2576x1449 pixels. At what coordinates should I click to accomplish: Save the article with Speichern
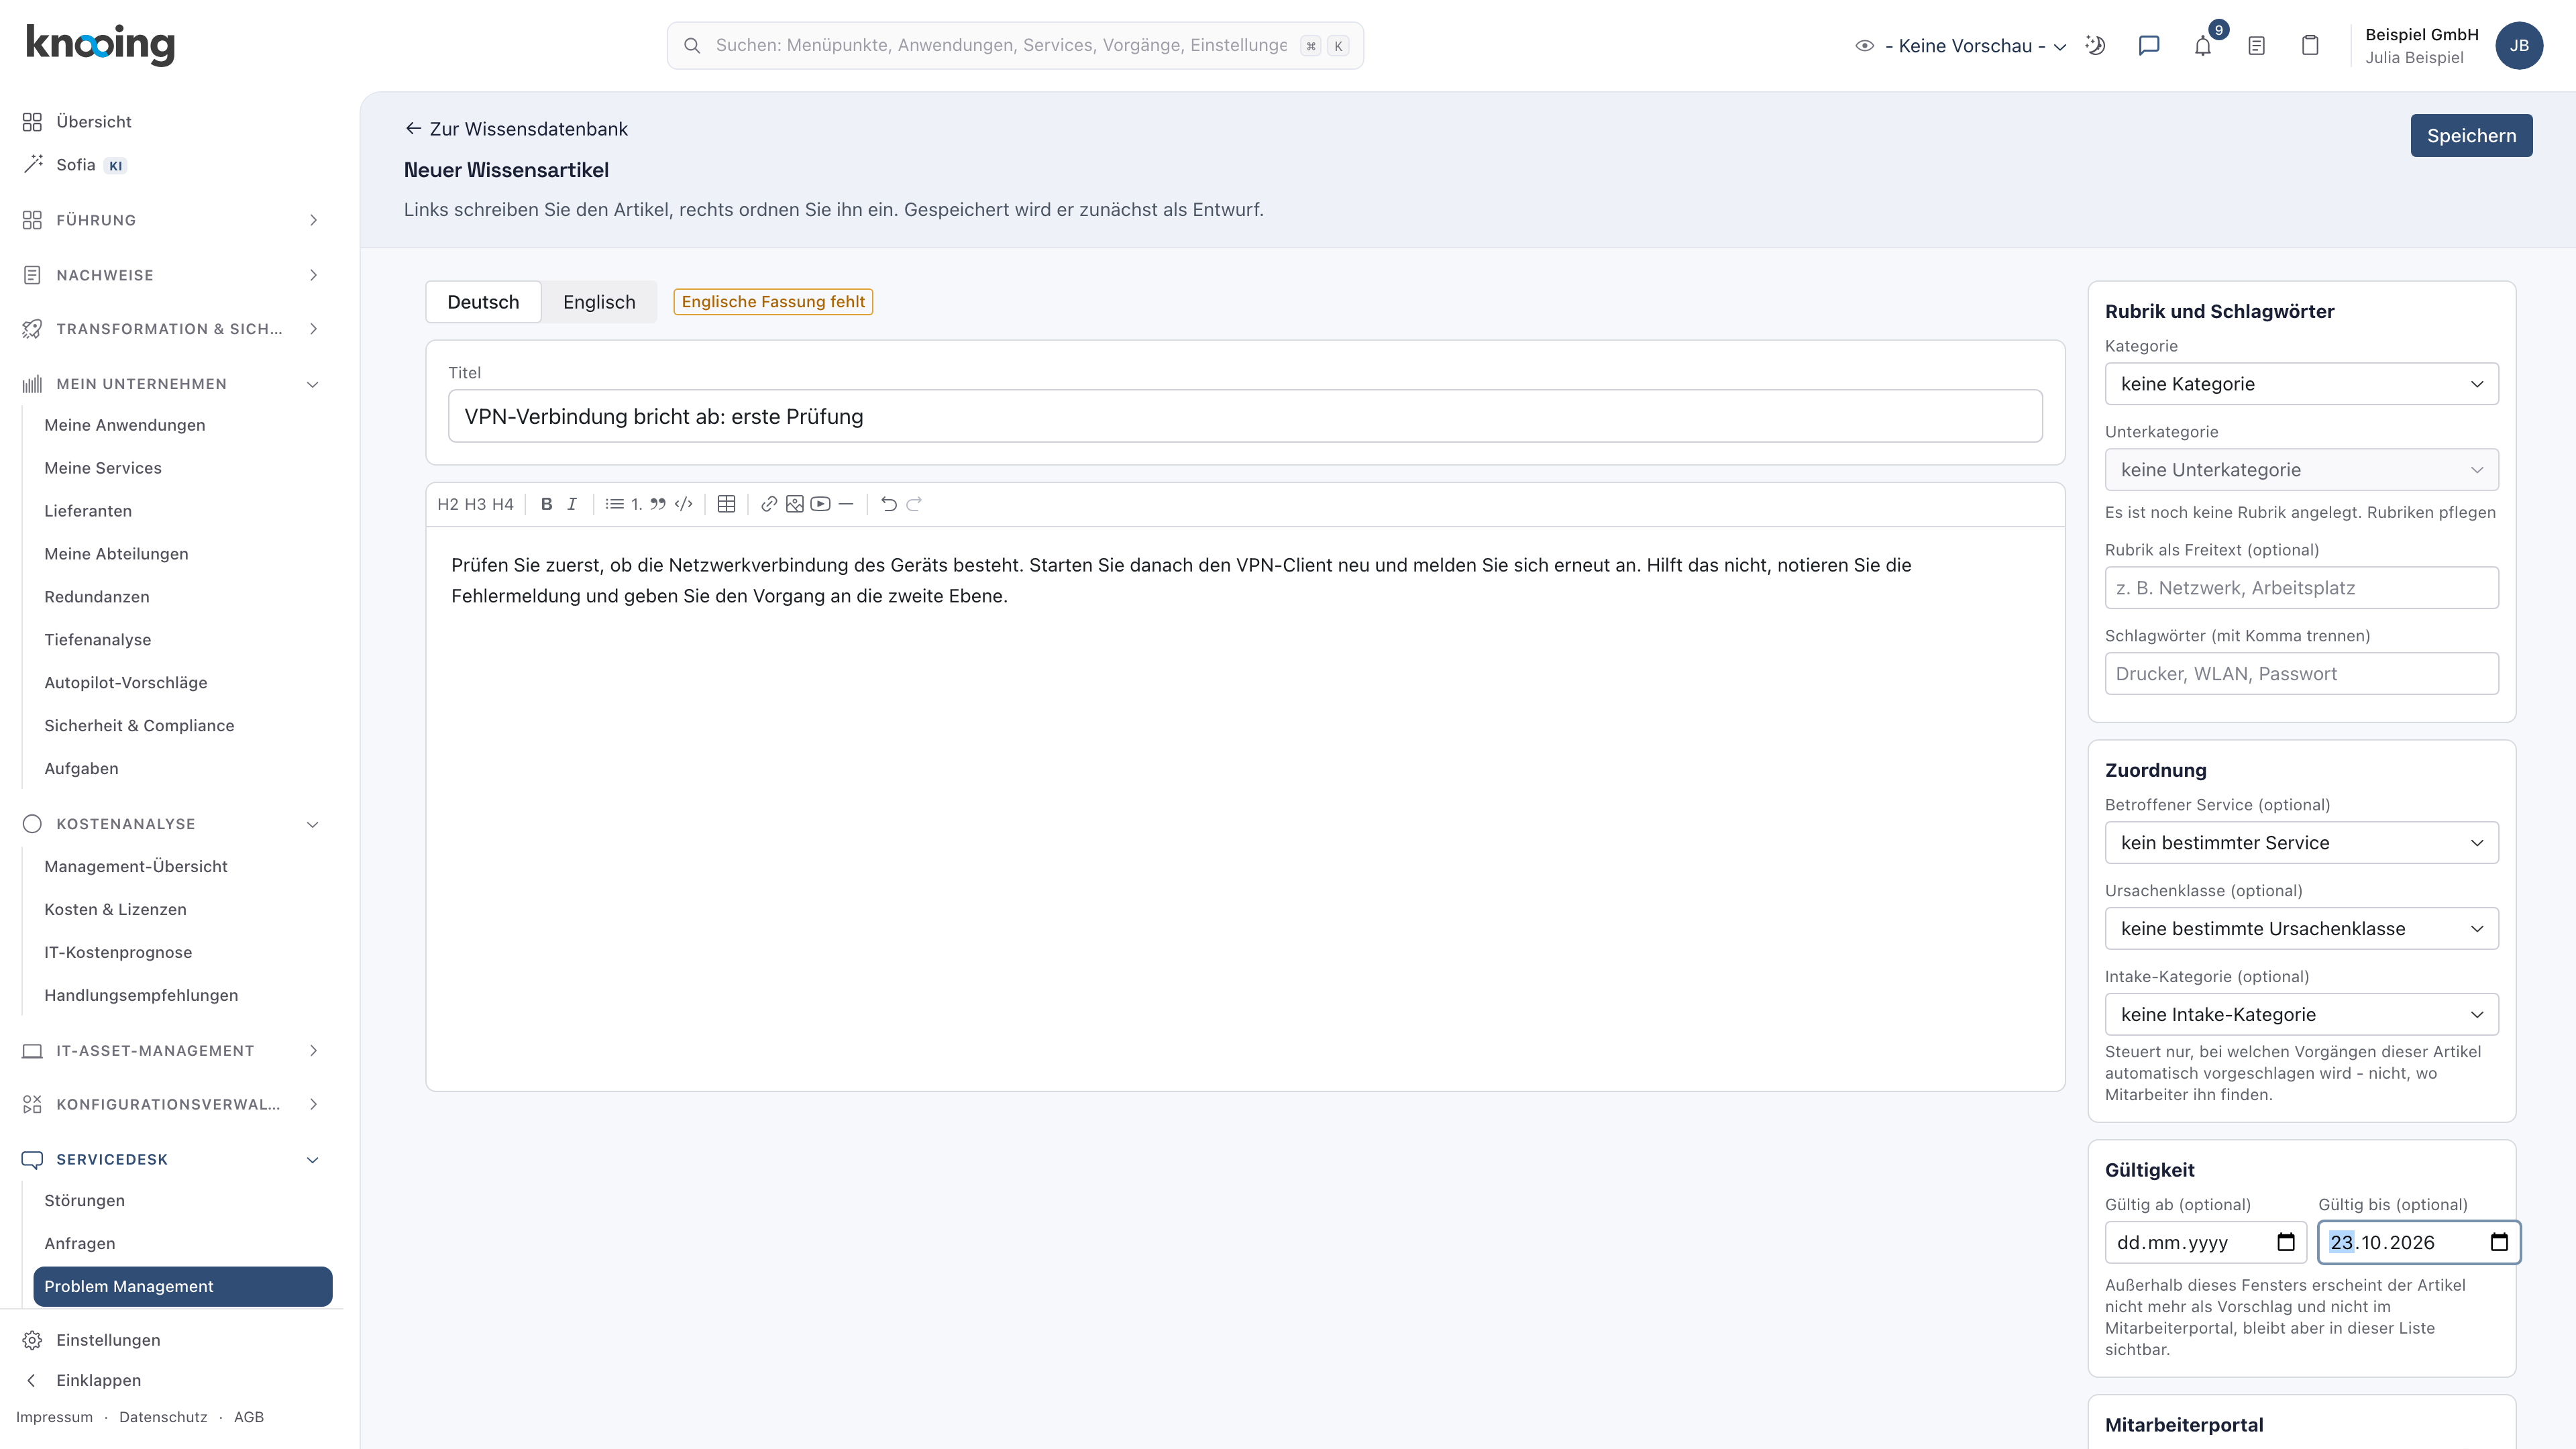[2471, 136]
